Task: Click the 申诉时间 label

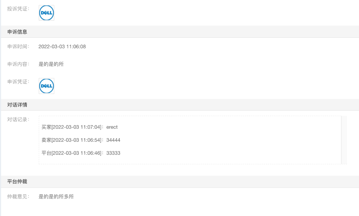Action: click(19, 47)
